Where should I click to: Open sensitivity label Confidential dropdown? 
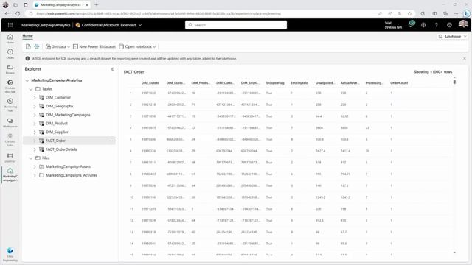(x=108, y=25)
